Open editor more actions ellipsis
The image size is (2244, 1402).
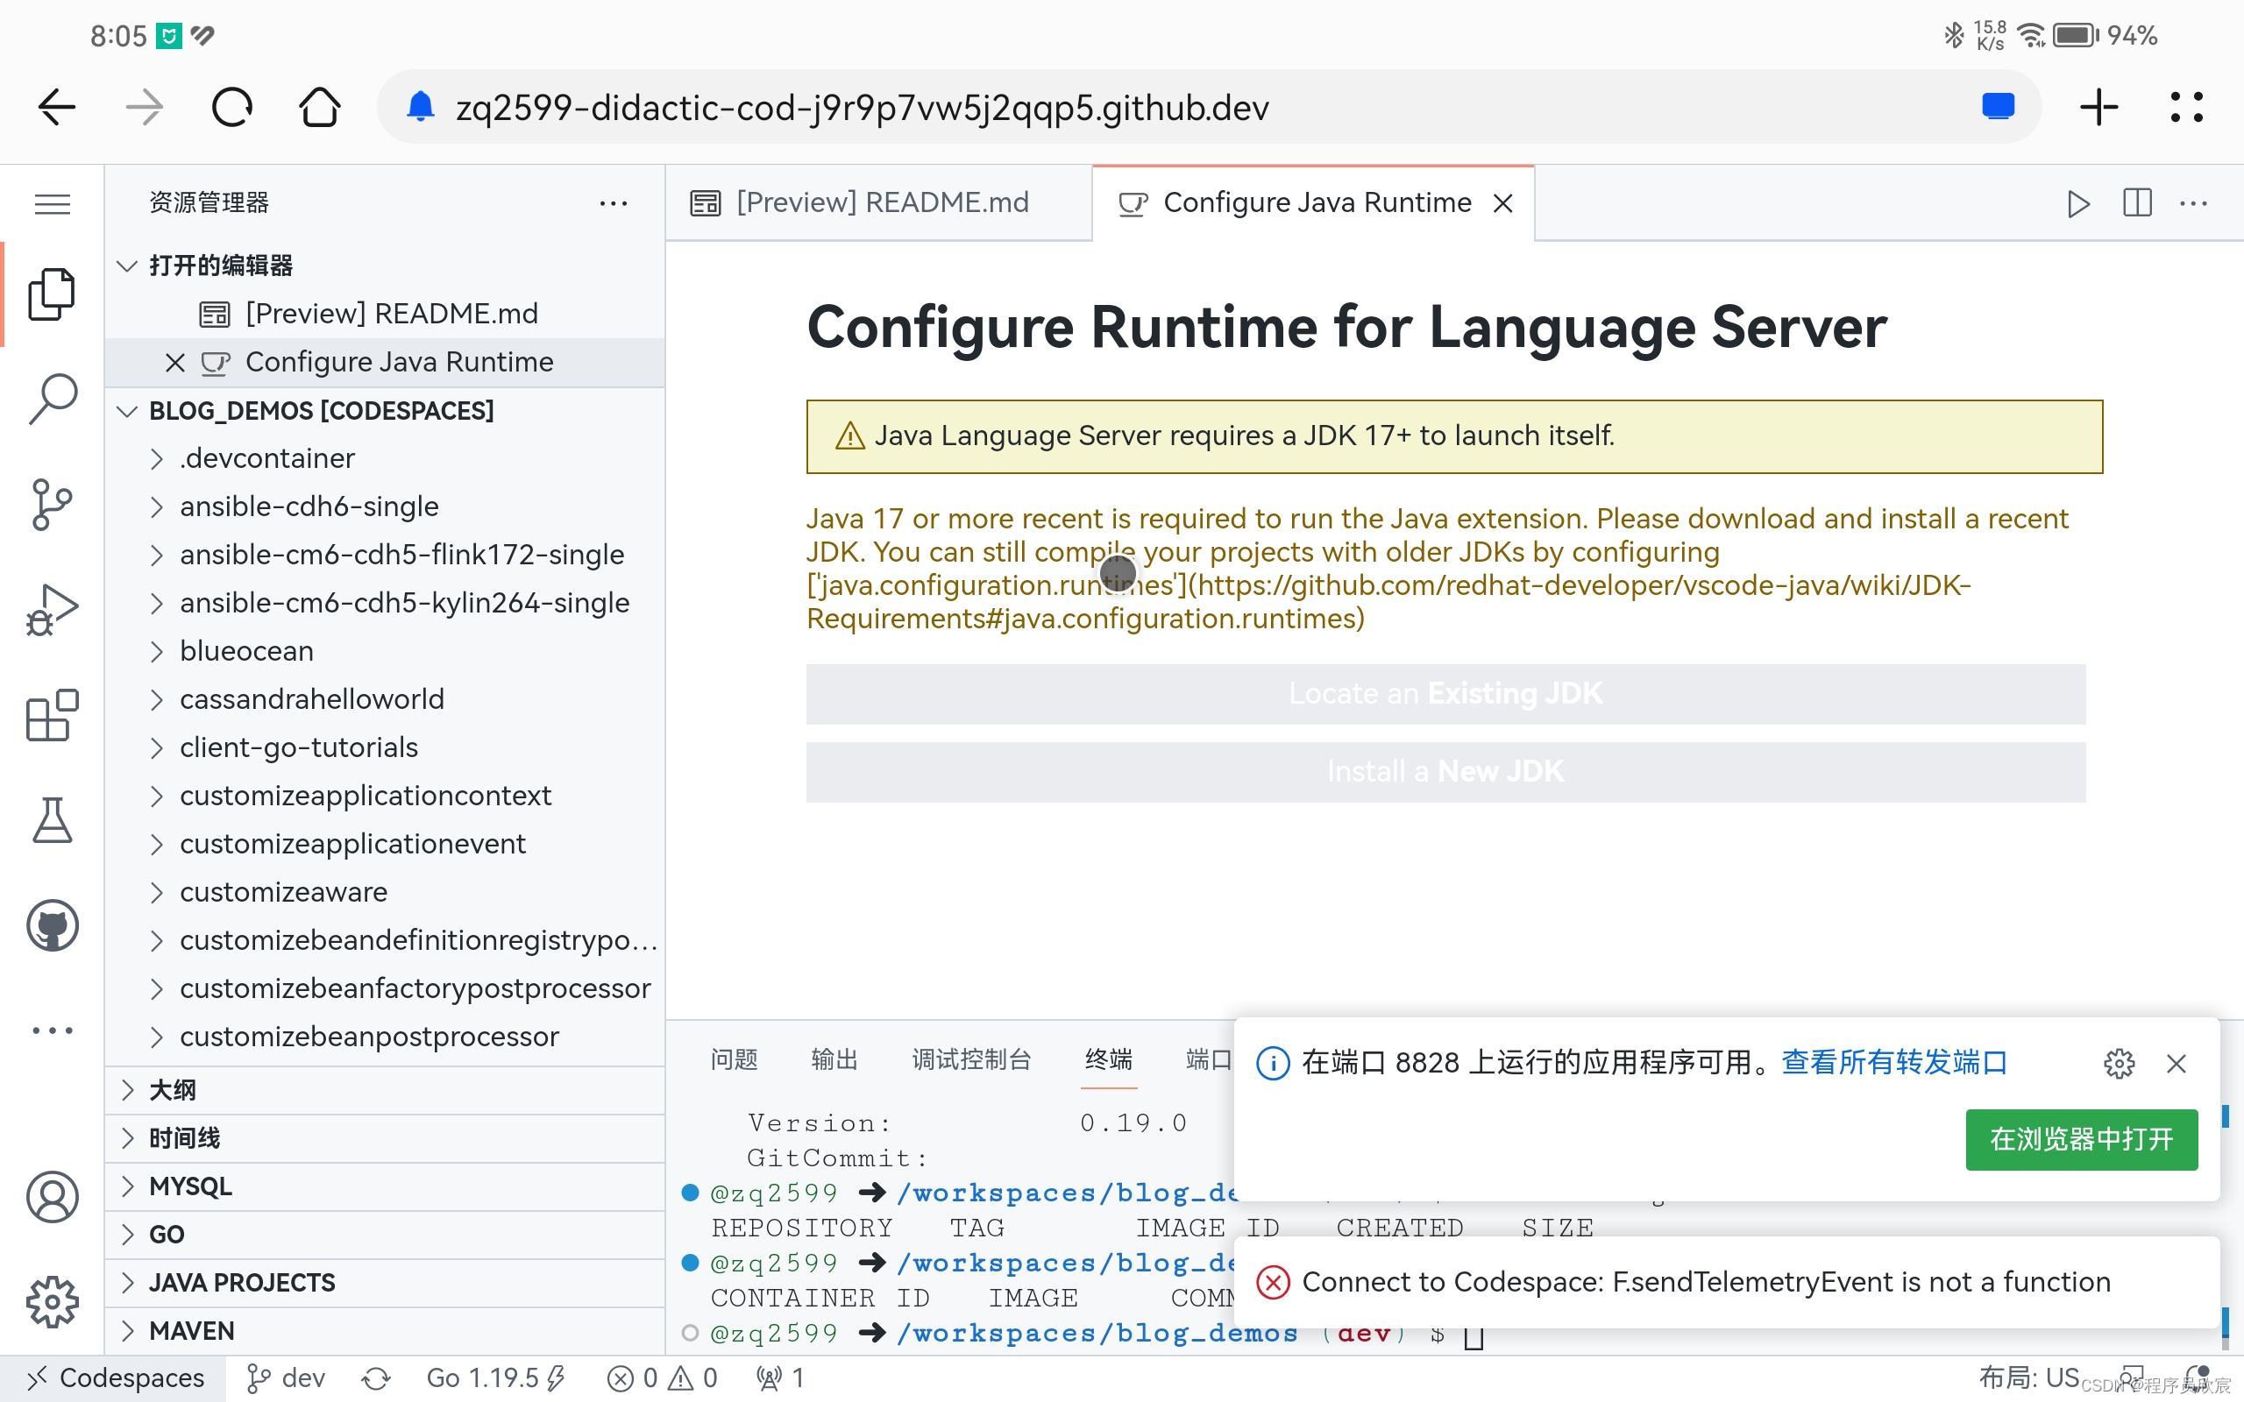pyautogui.click(x=2193, y=203)
